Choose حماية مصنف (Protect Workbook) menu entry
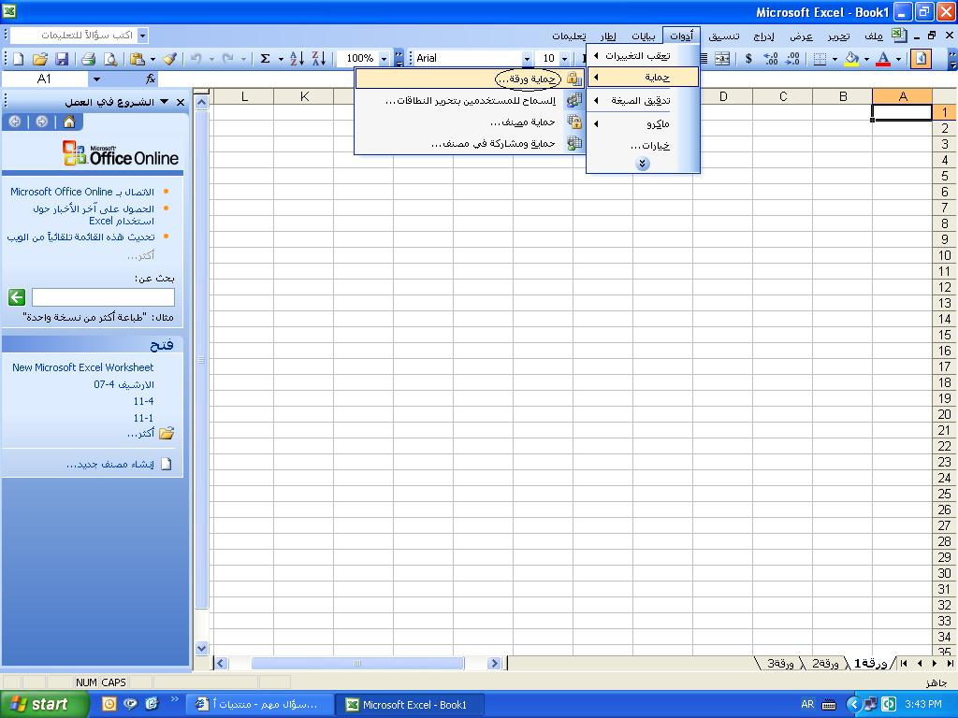958x718 pixels. pos(470,122)
